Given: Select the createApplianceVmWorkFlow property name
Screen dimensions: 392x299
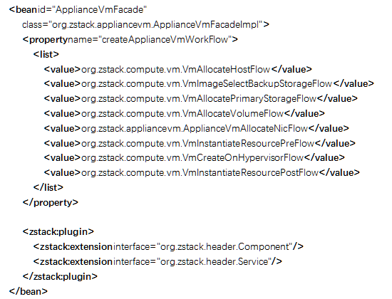Looking at the screenshot, I should (165, 39).
